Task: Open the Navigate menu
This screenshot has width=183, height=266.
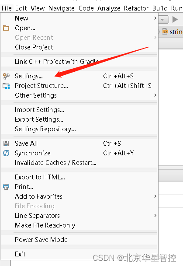Action: [62, 8]
